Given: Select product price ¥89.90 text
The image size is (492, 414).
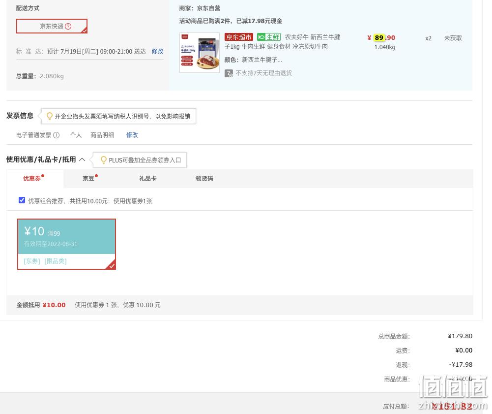Looking at the screenshot, I should (x=381, y=38).
